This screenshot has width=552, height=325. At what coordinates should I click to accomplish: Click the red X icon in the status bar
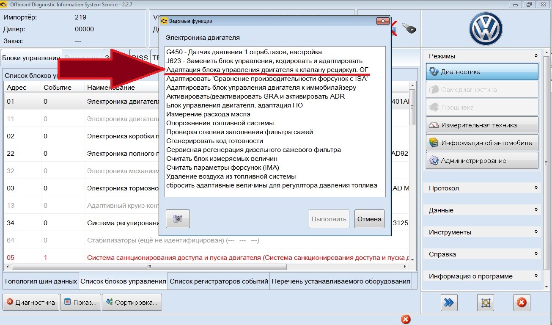(405, 319)
